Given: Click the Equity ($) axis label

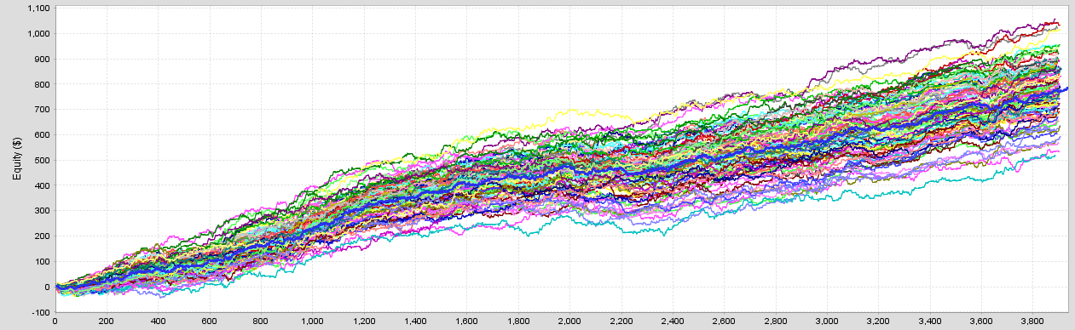Looking at the screenshot, I should [x=17, y=160].
